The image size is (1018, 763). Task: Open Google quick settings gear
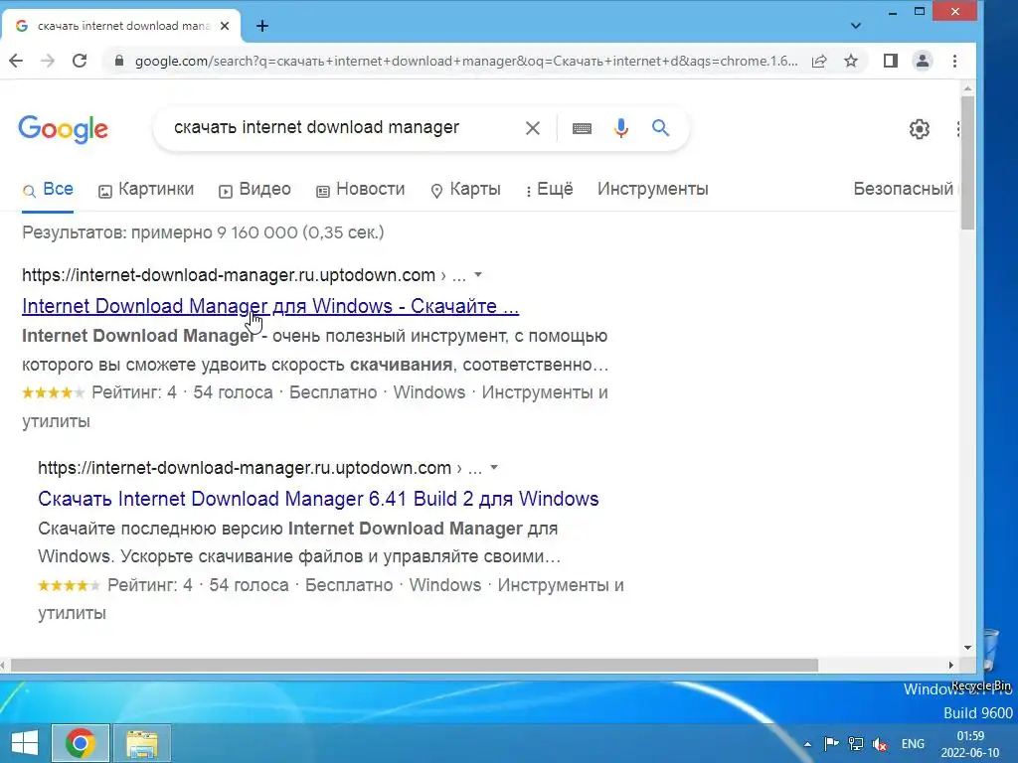(920, 129)
